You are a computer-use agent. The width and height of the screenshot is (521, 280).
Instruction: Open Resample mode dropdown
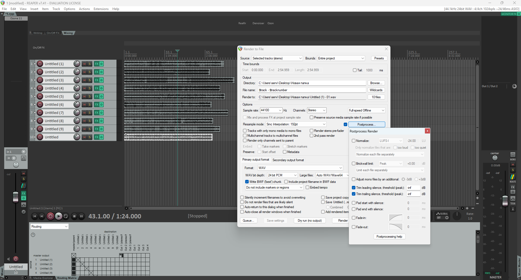pos(296,124)
